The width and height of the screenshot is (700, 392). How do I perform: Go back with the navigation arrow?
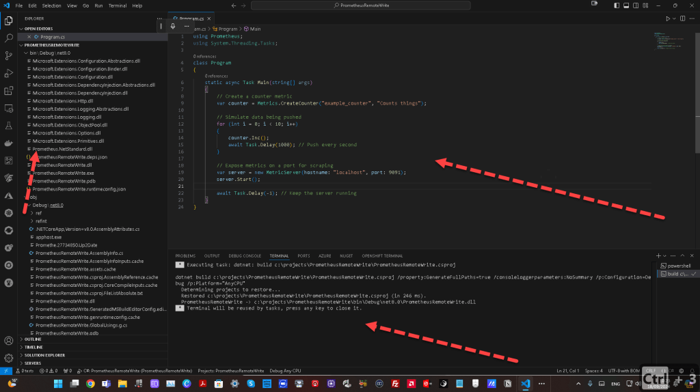234,5
